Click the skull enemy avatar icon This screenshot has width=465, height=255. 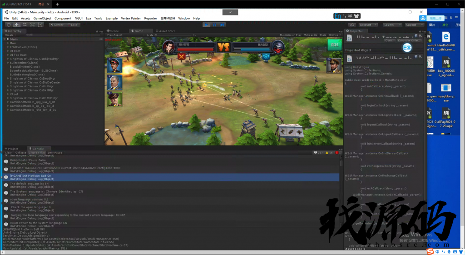278,47
